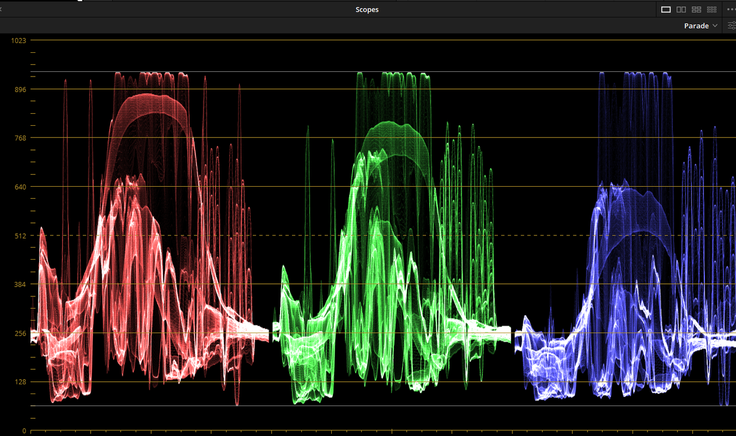Screen dimensions: 736x436
Task: Click the 896 scale label
Action: coord(21,89)
